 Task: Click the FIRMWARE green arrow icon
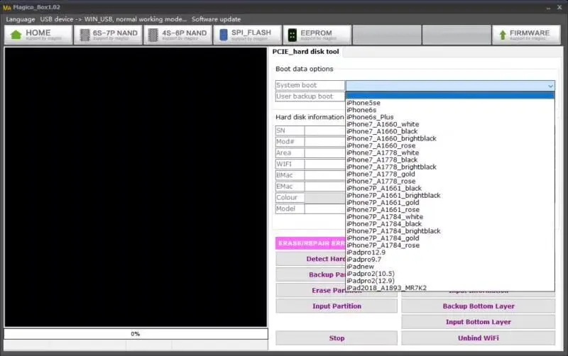[503, 35]
